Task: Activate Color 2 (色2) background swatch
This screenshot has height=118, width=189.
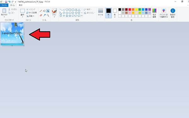Action: pos(115,13)
